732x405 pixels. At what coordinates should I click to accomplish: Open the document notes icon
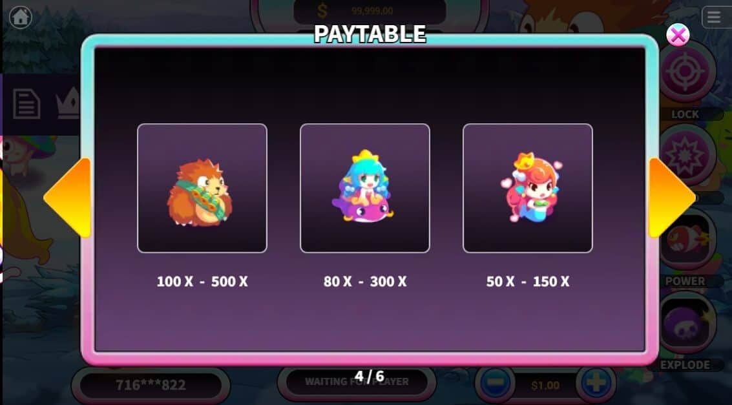click(x=26, y=103)
